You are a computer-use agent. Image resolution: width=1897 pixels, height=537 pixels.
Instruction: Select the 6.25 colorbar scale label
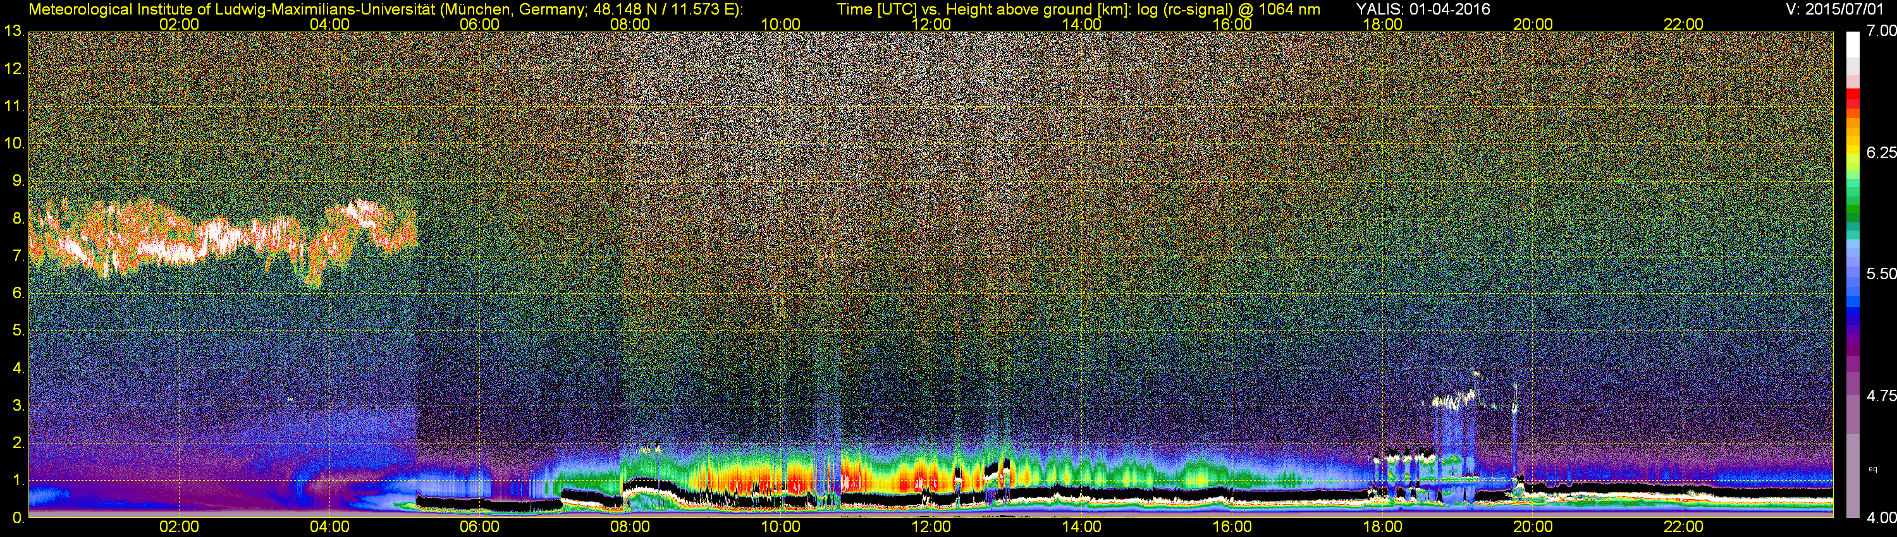1881,152
